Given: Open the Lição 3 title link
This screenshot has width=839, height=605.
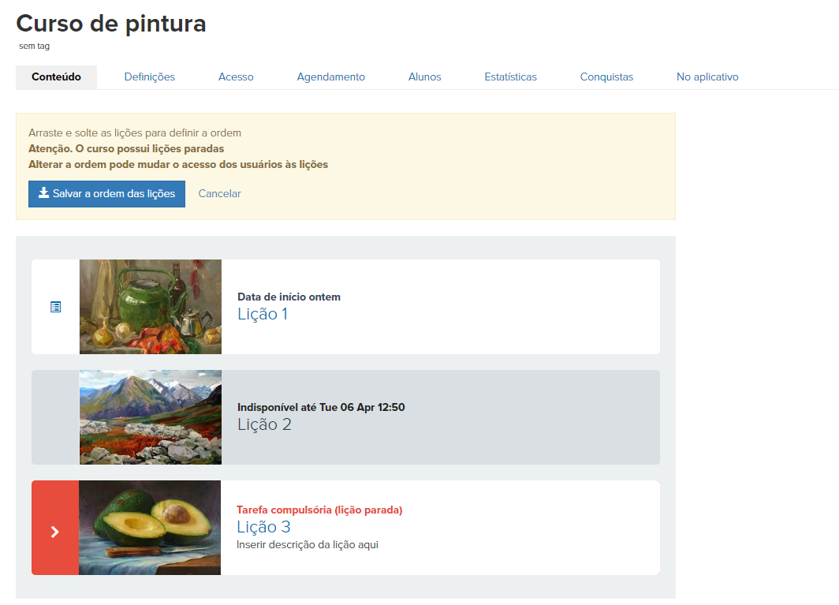Looking at the screenshot, I should tap(264, 527).
